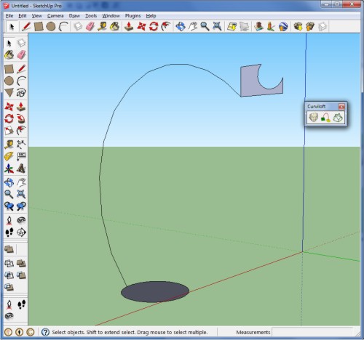
Task: Activate the Push/Pull tool in left toolbar
Action: (x=21, y=107)
